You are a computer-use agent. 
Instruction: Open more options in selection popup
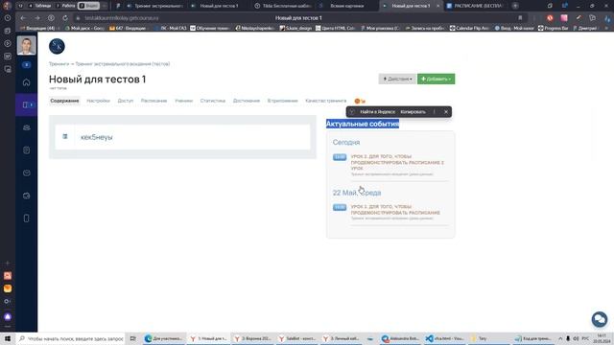click(434, 112)
